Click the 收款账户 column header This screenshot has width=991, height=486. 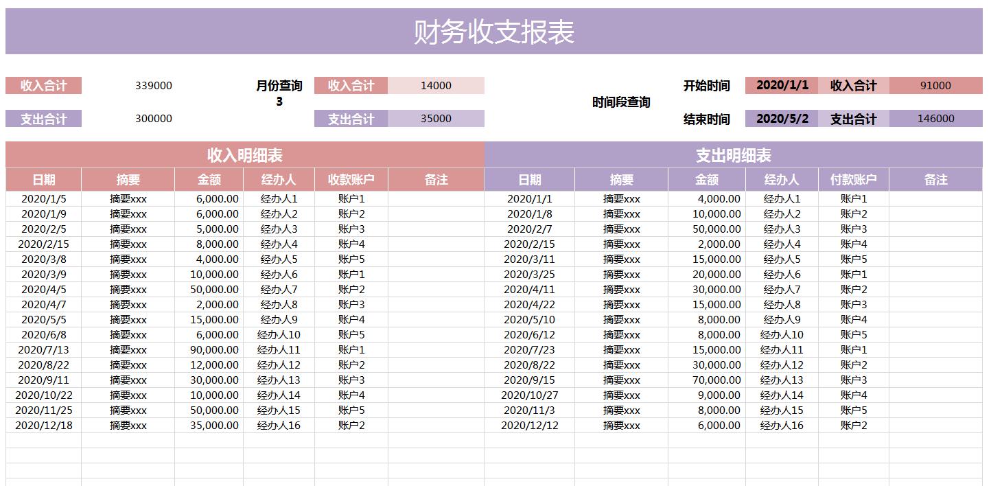(351, 179)
